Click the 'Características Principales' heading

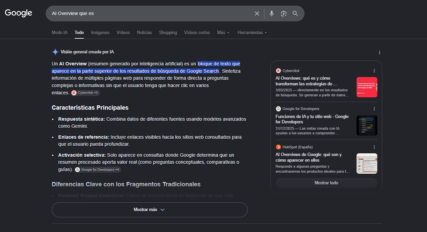[90, 108]
